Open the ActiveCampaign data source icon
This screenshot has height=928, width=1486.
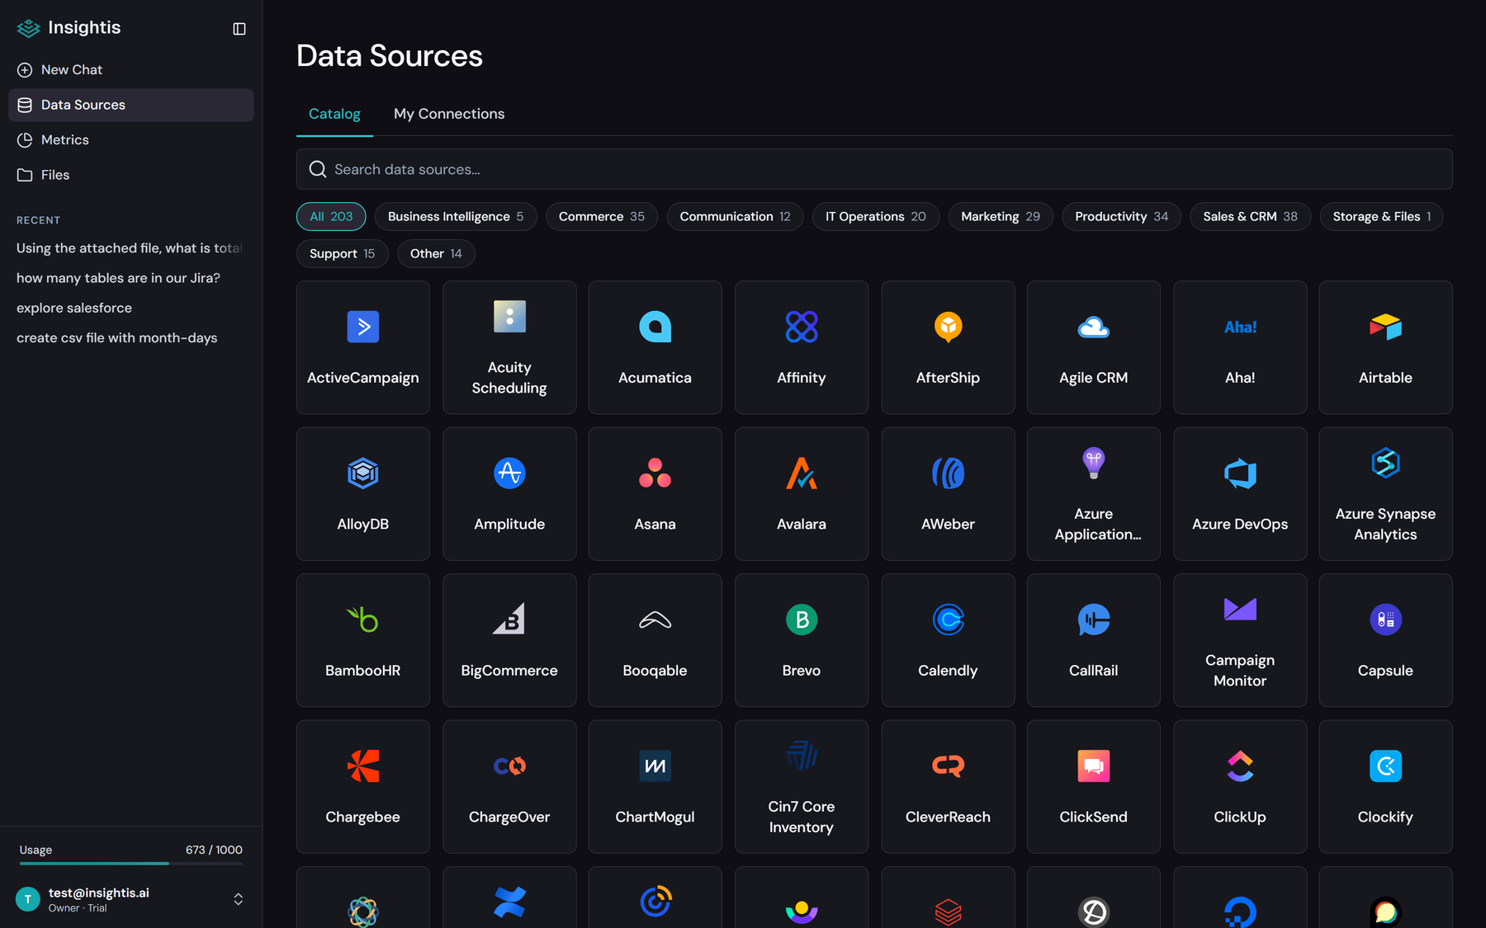click(363, 327)
